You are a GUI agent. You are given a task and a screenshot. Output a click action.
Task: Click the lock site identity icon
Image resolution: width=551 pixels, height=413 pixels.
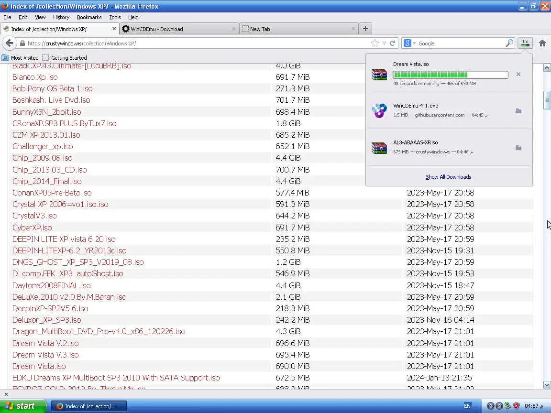point(22,43)
